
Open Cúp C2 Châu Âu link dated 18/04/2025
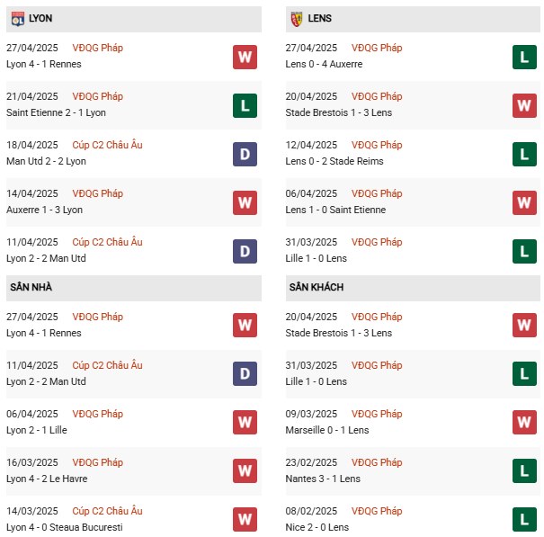pyautogui.click(x=107, y=145)
